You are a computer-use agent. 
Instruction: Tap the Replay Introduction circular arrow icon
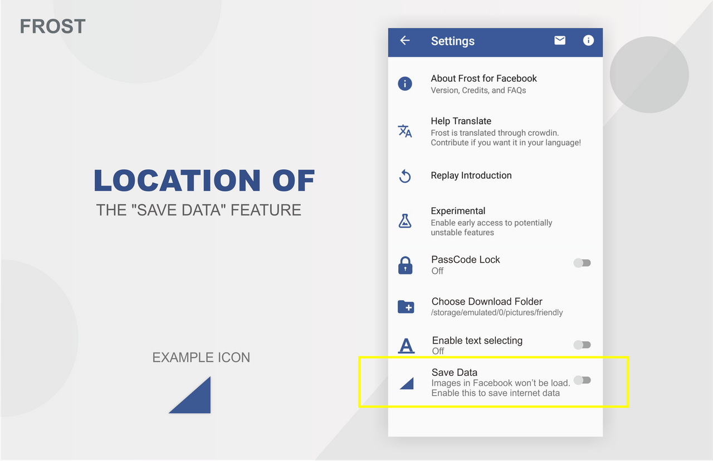tap(405, 176)
